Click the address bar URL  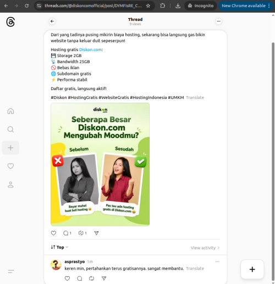[x=93, y=6]
